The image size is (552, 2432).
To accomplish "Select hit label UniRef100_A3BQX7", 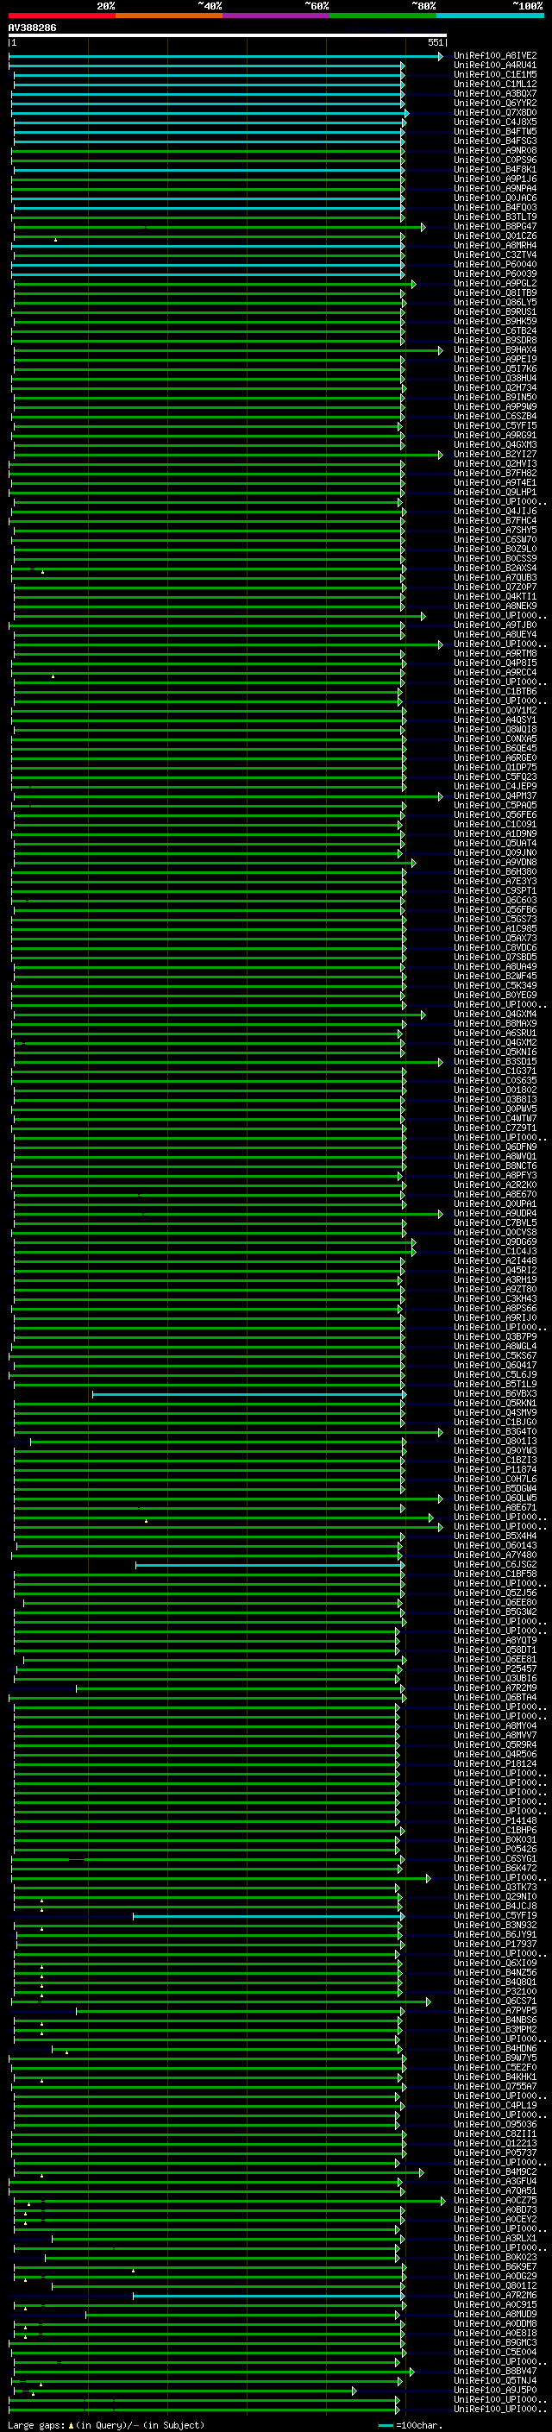I will [x=495, y=93].
